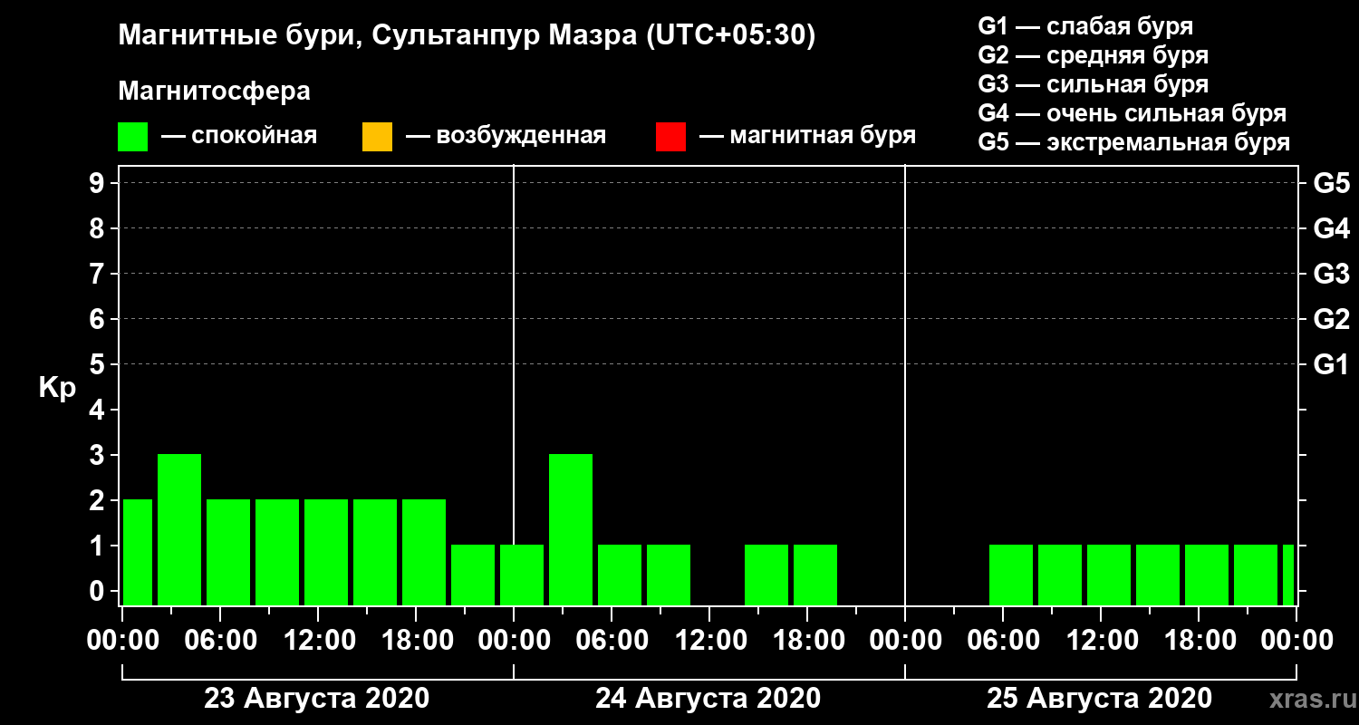The height and width of the screenshot is (725, 1359).
Task: Click the 00:00 label where 23 August begins
Action: (x=123, y=641)
